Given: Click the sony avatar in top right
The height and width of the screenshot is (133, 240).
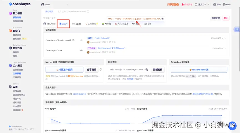Looking at the screenshot, I should coord(224,5).
